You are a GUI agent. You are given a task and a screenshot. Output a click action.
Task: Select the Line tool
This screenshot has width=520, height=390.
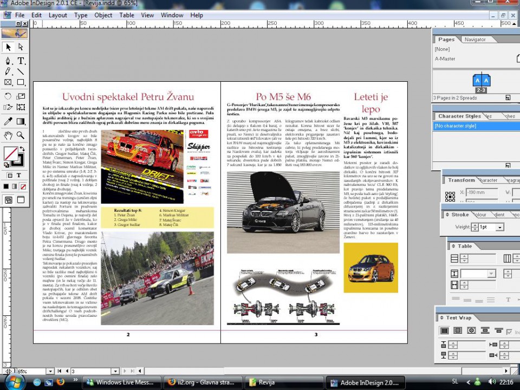click(x=21, y=71)
